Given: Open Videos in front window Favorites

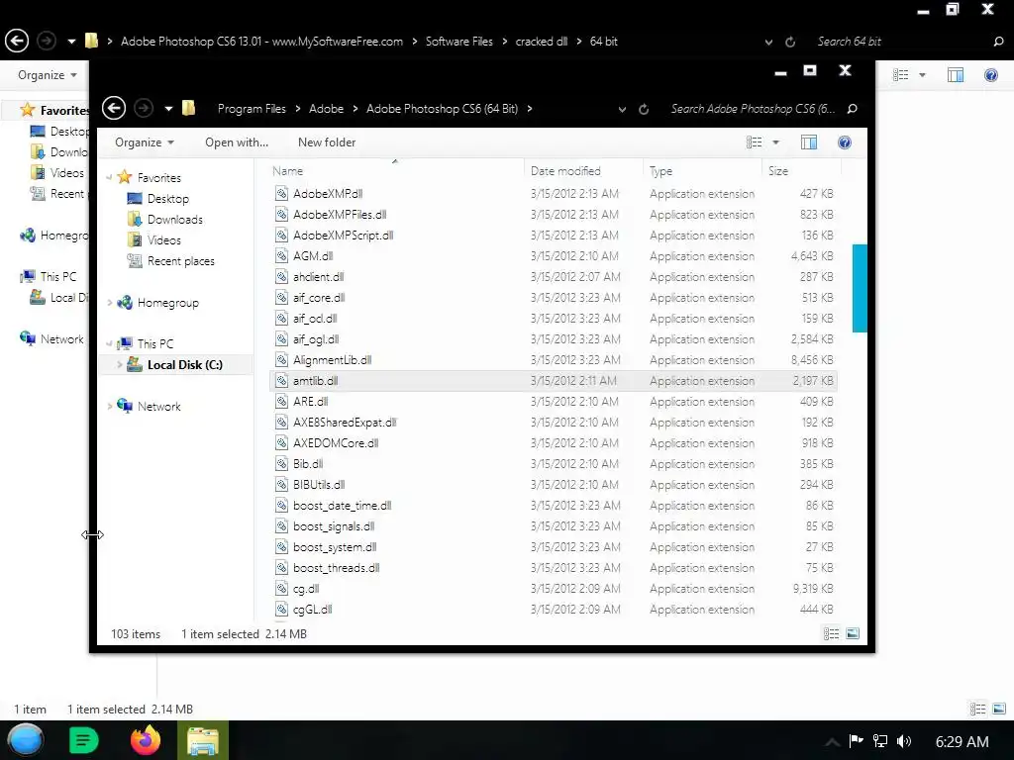Looking at the screenshot, I should [x=164, y=239].
